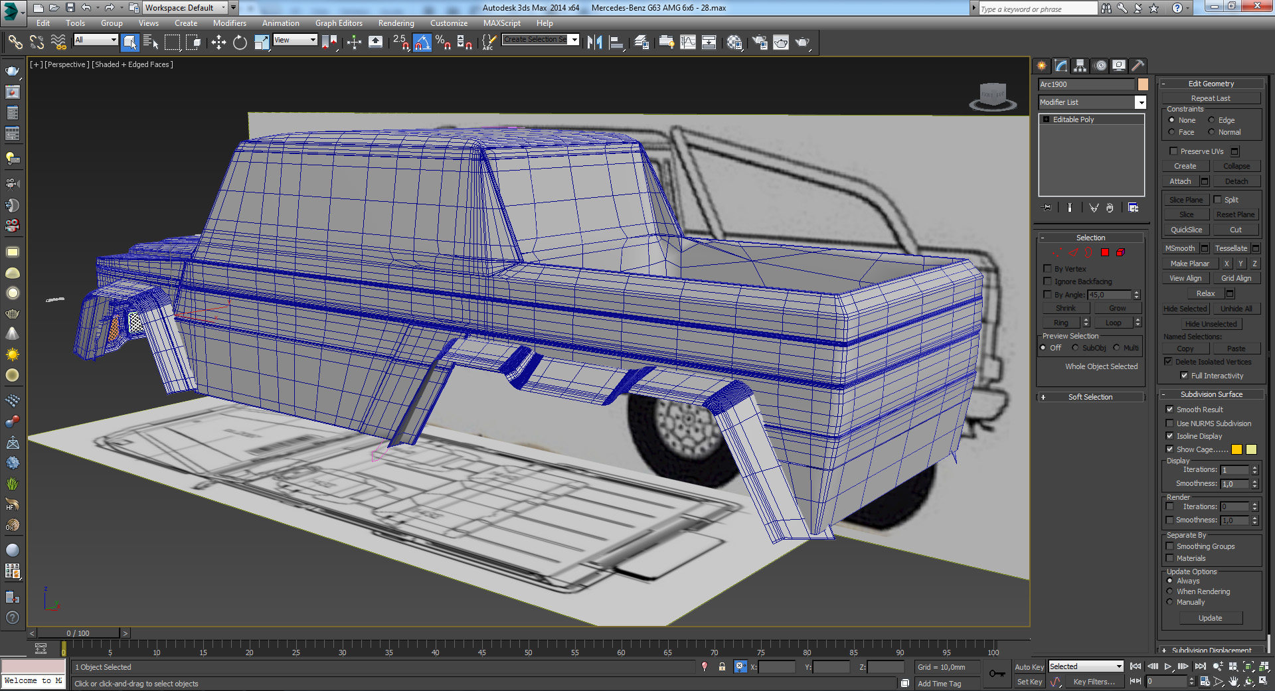The image size is (1275, 691).
Task: Select the Edge constraint radio button
Action: click(1211, 120)
